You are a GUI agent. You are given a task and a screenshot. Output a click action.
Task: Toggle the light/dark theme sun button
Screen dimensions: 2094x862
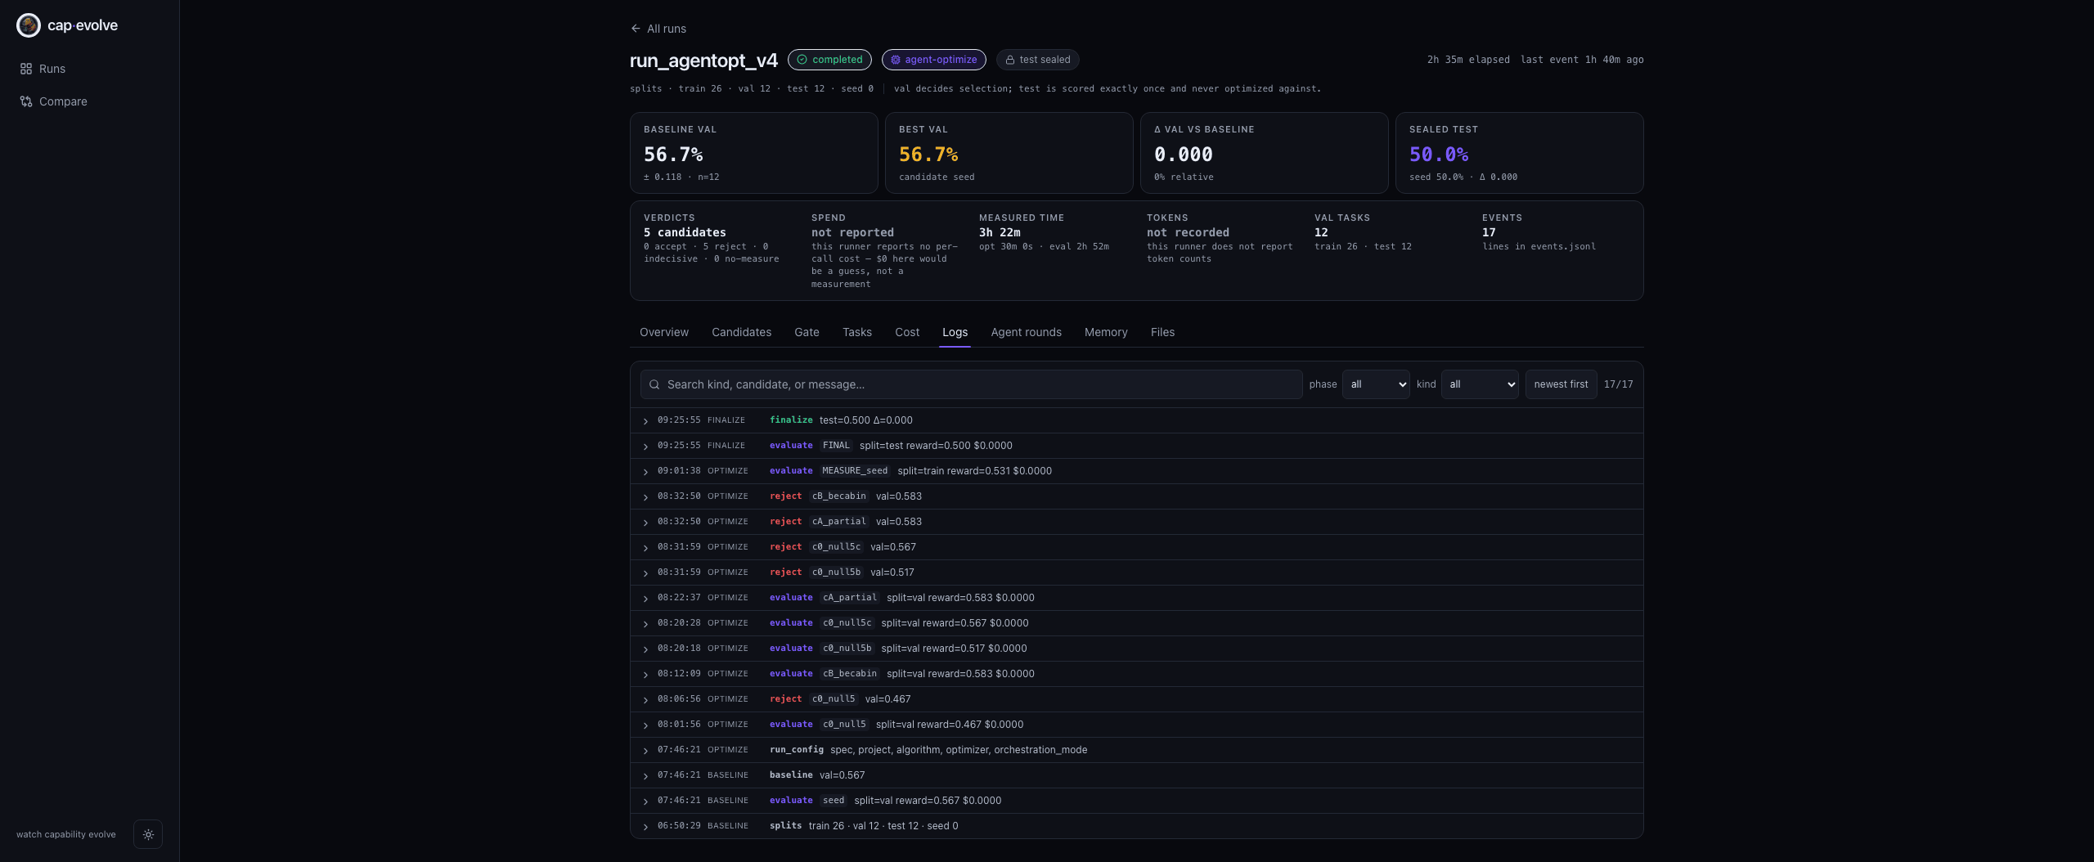[148, 834]
